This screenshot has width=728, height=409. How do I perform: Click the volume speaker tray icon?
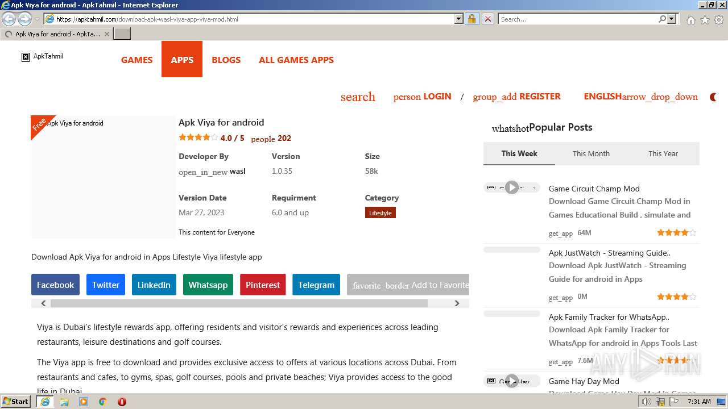coord(647,402)
